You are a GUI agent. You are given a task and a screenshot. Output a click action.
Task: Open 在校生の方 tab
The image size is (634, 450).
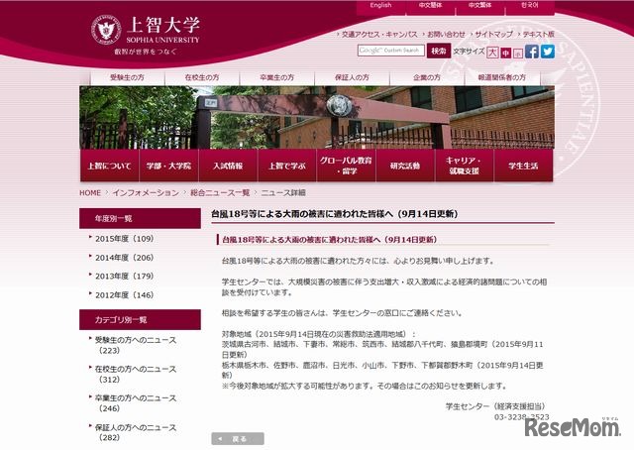click(202, 77)
